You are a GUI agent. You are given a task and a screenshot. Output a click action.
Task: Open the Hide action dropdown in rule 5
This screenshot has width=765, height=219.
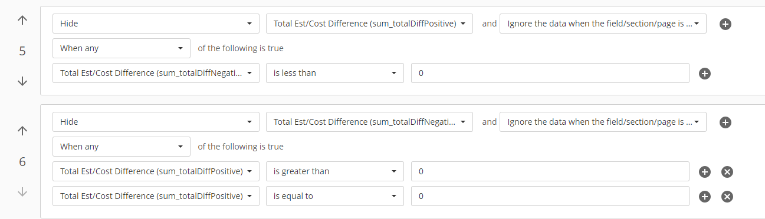pos(156,24)
